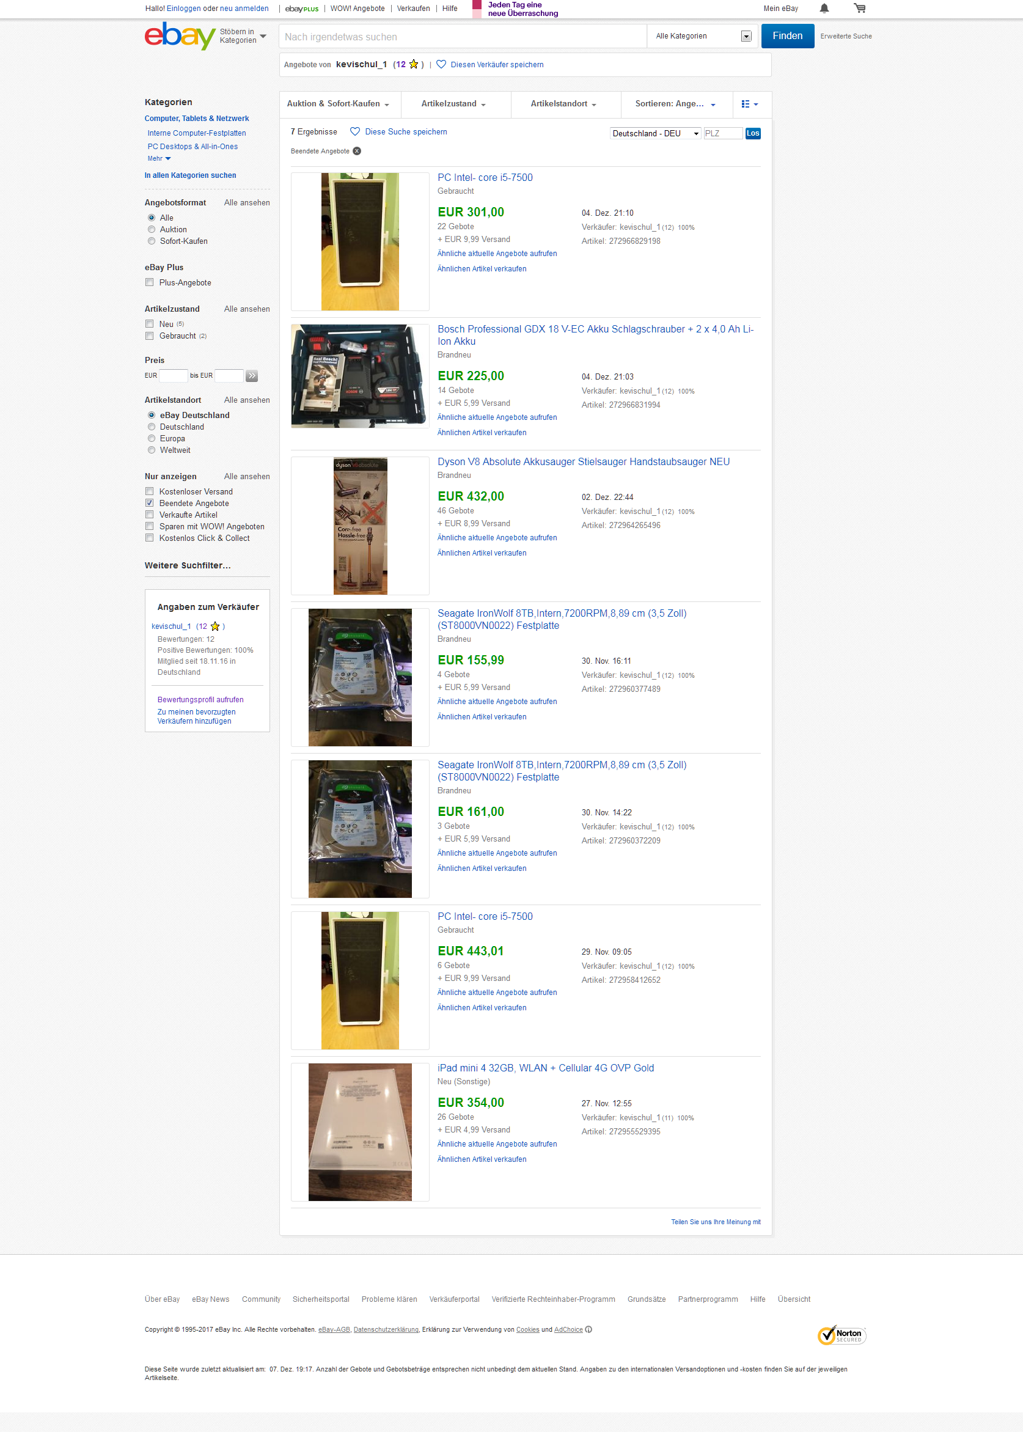Click heart icon to save this seller
This screenshot has width=1023, height=1432.
tap(441, 64)
